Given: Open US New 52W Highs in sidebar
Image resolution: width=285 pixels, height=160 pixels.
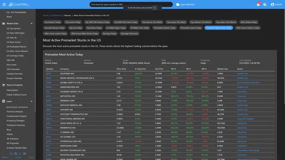Looking at the screenshot, I should pos(16,33).
